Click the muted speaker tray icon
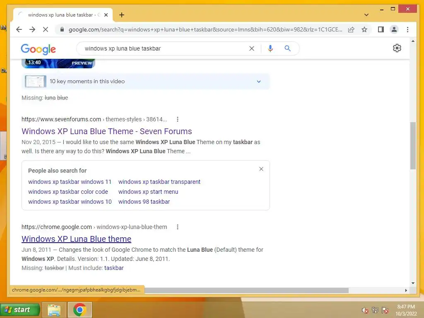Viewport: 424px width, 318px height. point(365,310)
